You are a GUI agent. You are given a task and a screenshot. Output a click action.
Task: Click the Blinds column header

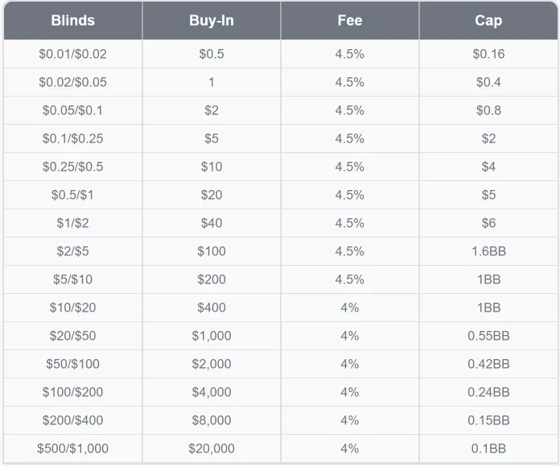coord(72,21)
